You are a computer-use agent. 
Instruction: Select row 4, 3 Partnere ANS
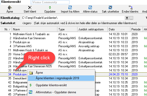coord(73,46)
